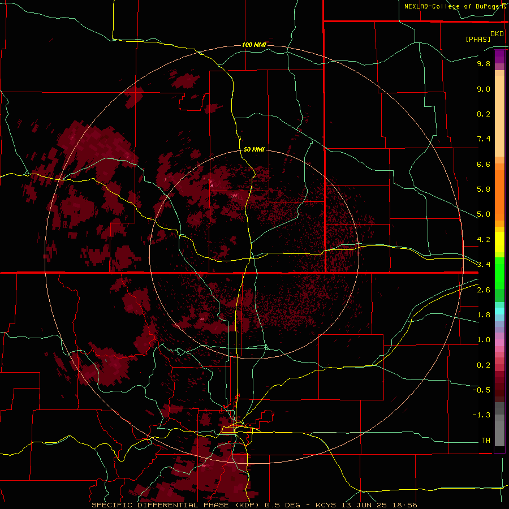Click the 8.2 scale value
The height and width of the screenshot is (509, 509).
pos(484,114)
